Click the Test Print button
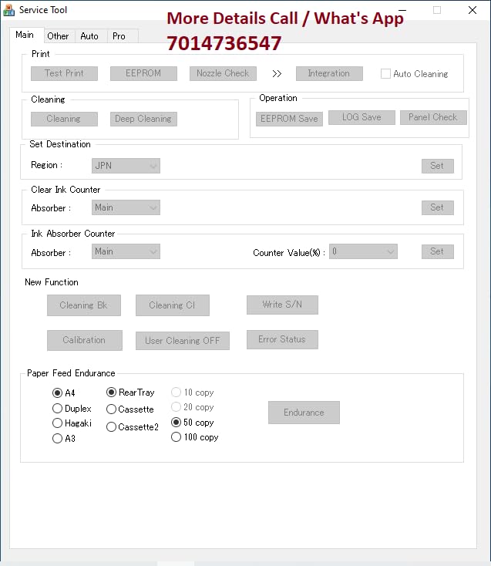The image size is (491, 566). click(x=64, y=73)
